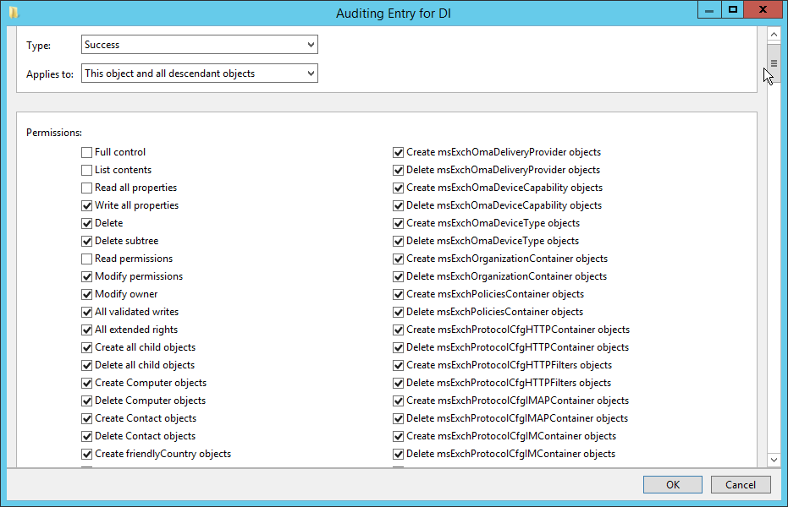This screenshot has height=507, width=788.
Task: Toggle the All extended rights checkbox
Action: pos(87,330)
